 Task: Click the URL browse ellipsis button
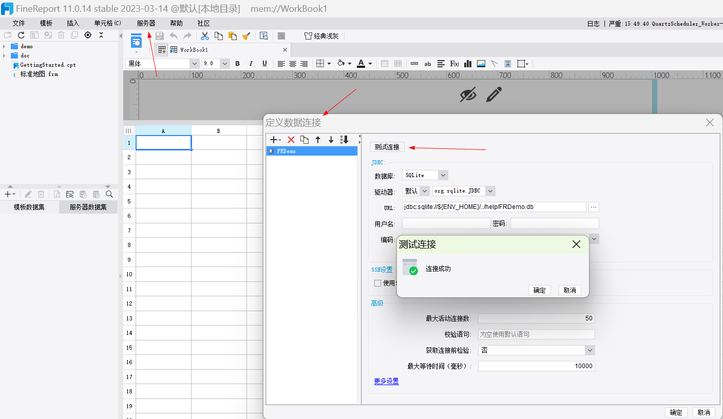(594, 207)
